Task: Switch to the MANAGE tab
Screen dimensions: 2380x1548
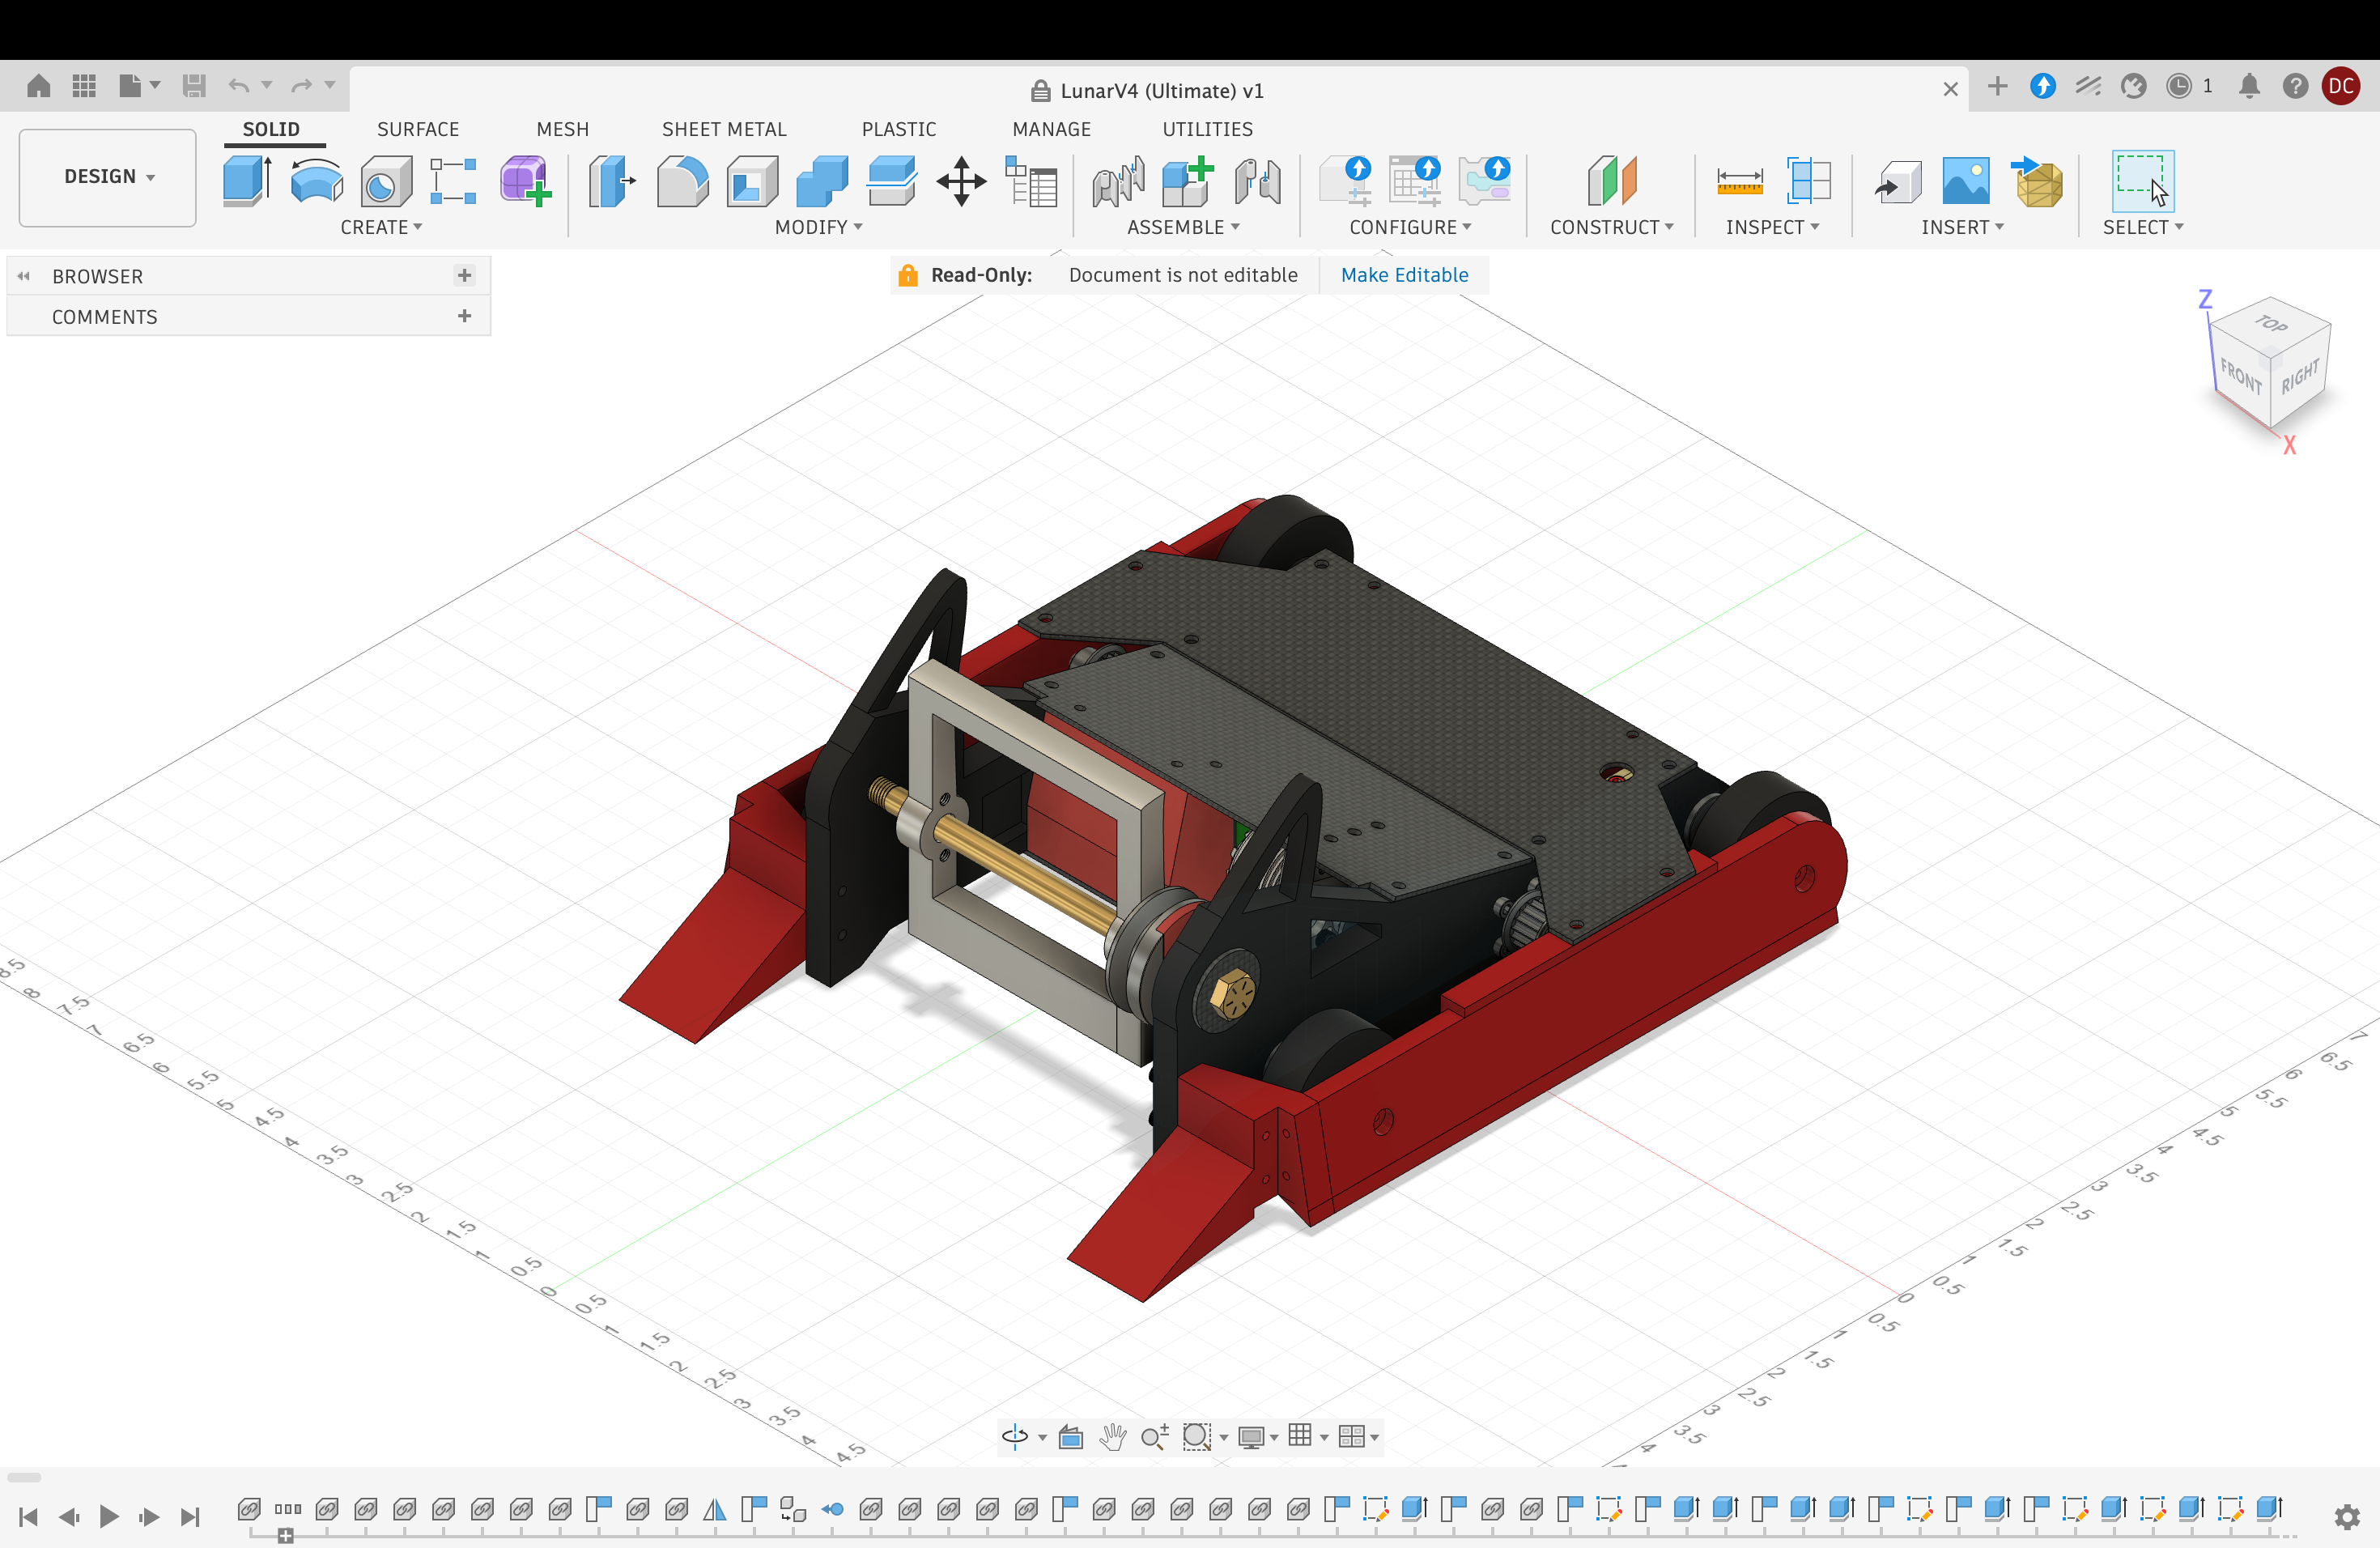Action: pyautogui.click(x=1051, y=129)
